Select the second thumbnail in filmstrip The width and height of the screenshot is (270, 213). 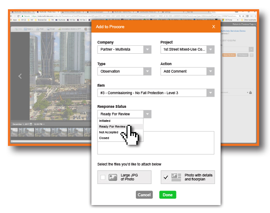26,132
